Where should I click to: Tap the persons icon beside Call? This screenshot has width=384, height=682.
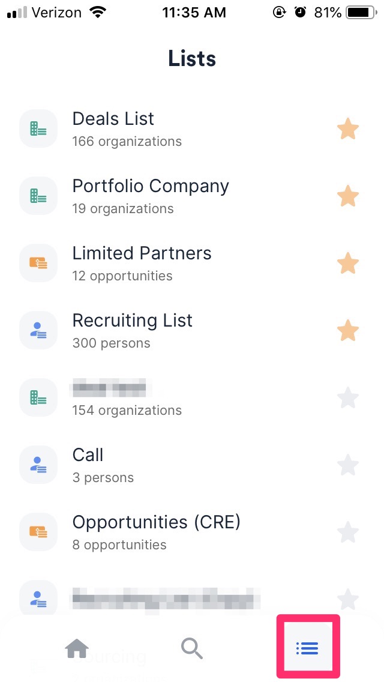[38, 464]
